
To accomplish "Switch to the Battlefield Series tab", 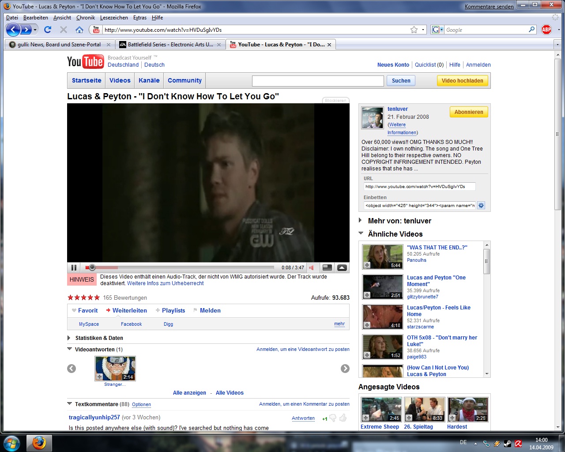I will click(x=170, y=45).
